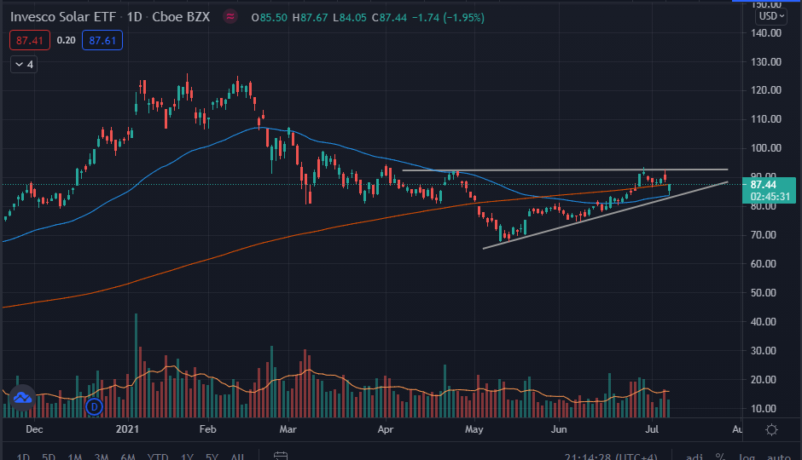Click the Cboe BZX exchange label

[181, 17]
